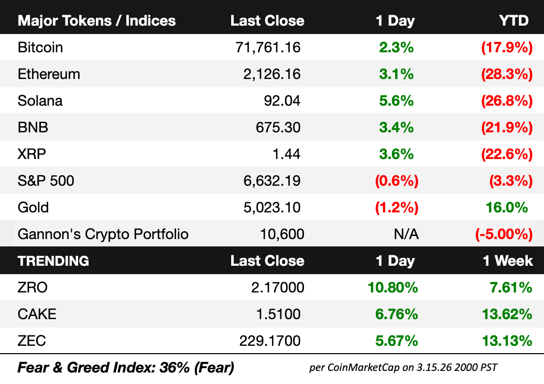Select the portfolio's N/A 1 Day value
544x384 pixels.
tap(406, 234)
